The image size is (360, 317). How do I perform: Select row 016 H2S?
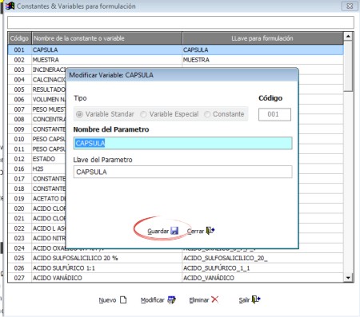[37, 169]
